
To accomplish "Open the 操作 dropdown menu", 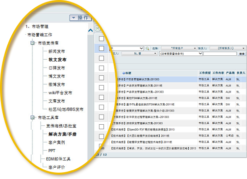I will [x=81, y=18].
